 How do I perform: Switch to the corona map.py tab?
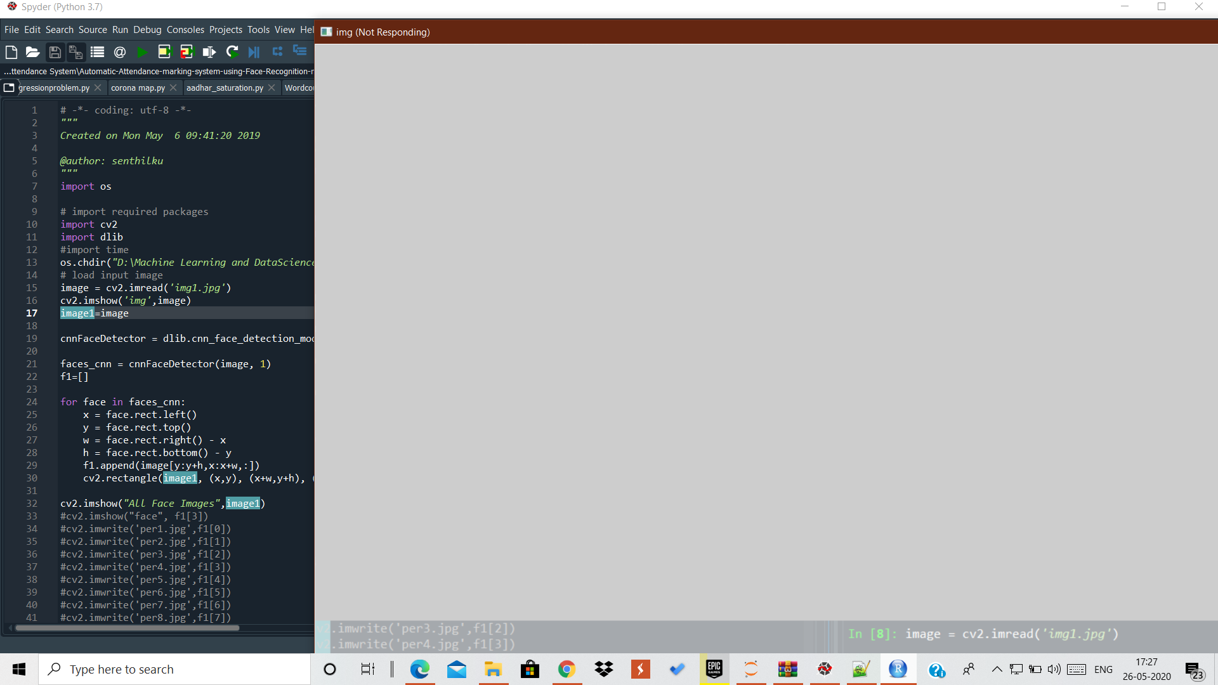[x=137, y=88]
